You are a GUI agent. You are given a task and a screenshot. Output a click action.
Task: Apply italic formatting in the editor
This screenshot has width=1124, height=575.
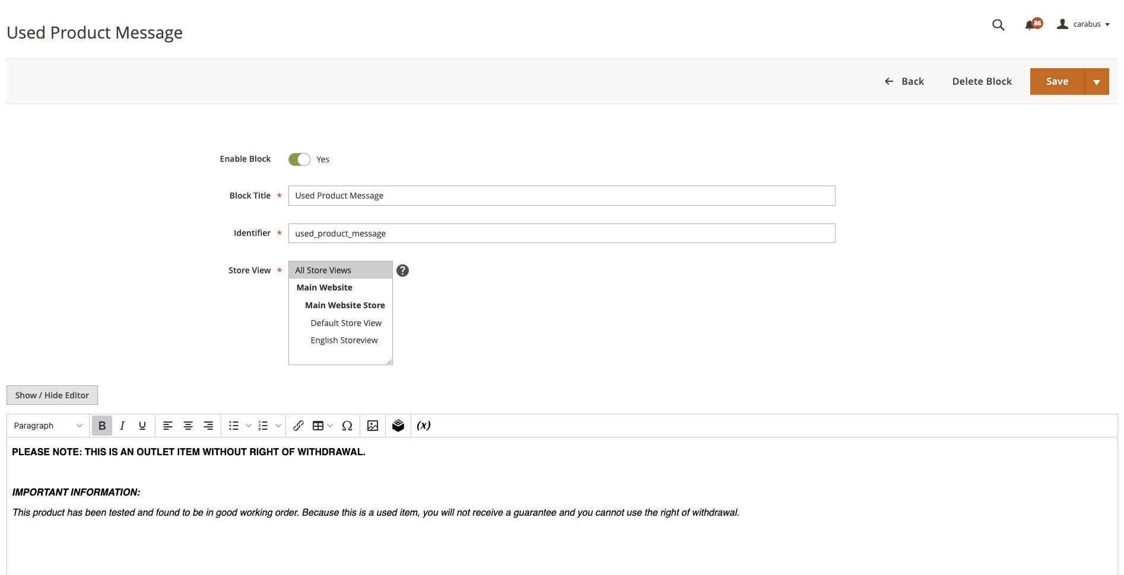pyautogui.click(x=122, y=426)
